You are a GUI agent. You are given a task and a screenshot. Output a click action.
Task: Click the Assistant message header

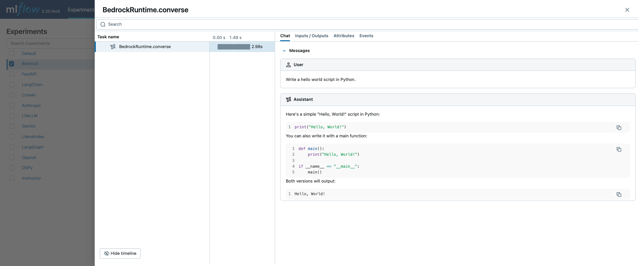point(458,99)
